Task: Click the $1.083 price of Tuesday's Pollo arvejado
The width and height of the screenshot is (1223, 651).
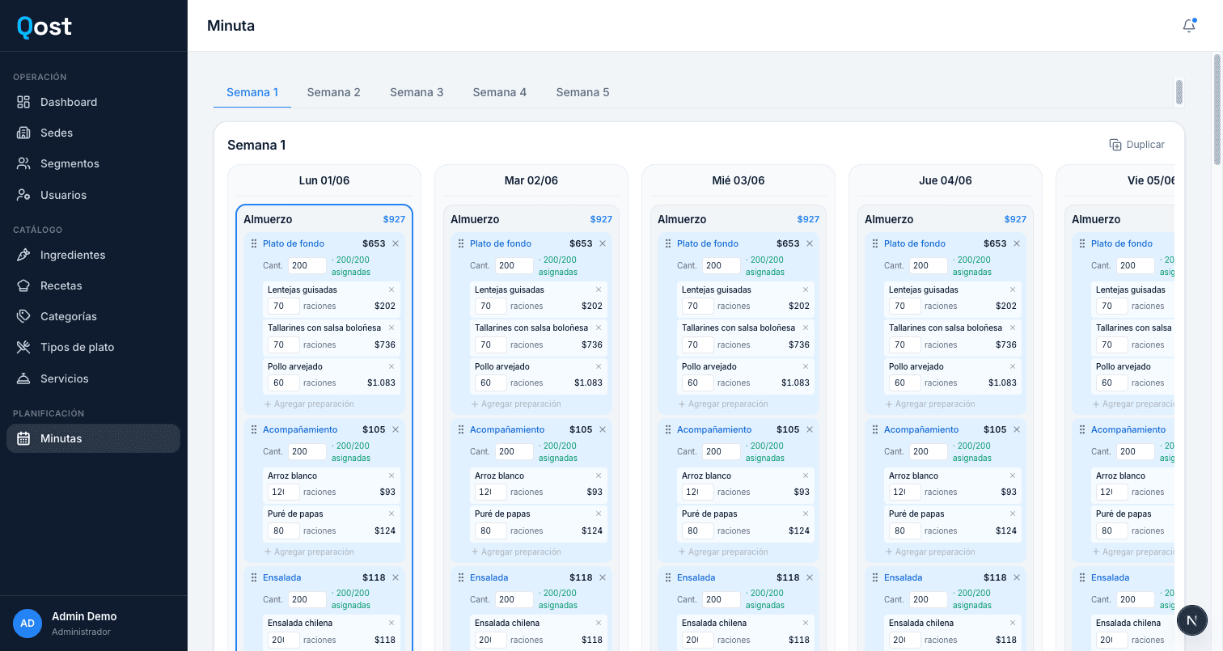Action: (x=588, y=383)
